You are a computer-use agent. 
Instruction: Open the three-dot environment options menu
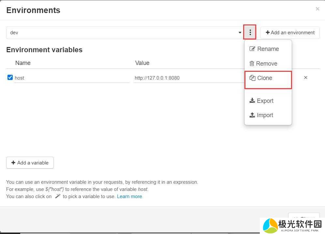(250, 32)
